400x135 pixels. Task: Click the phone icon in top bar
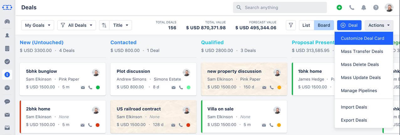(x=352, y=7)
